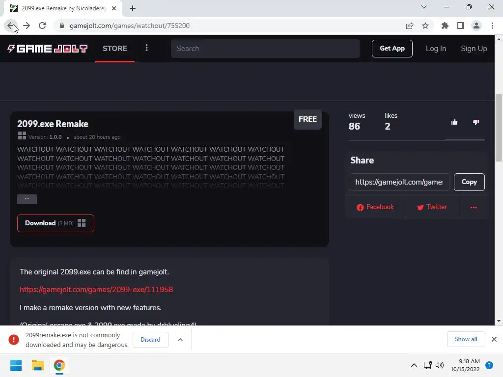This screenshot has height=377, width=503.
Task: Close the 2099.exe Remake tab
Action: click(114, 9)
